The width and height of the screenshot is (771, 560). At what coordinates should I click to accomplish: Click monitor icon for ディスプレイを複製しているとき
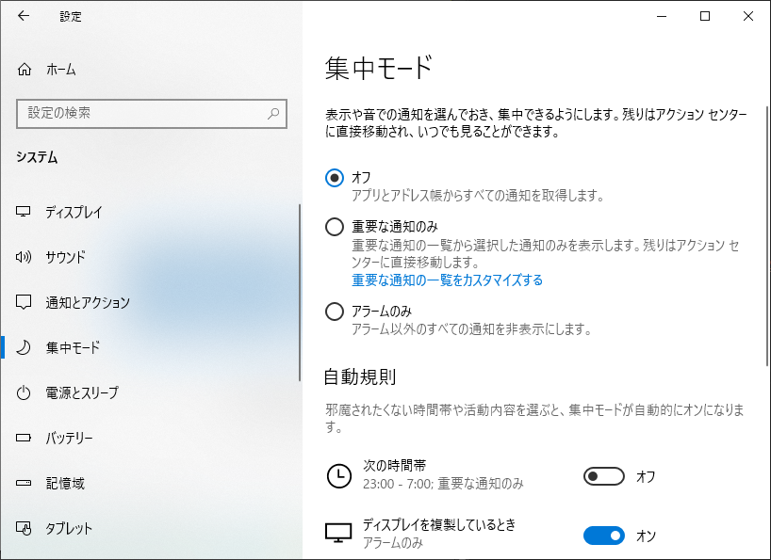[x=338, y=533]
